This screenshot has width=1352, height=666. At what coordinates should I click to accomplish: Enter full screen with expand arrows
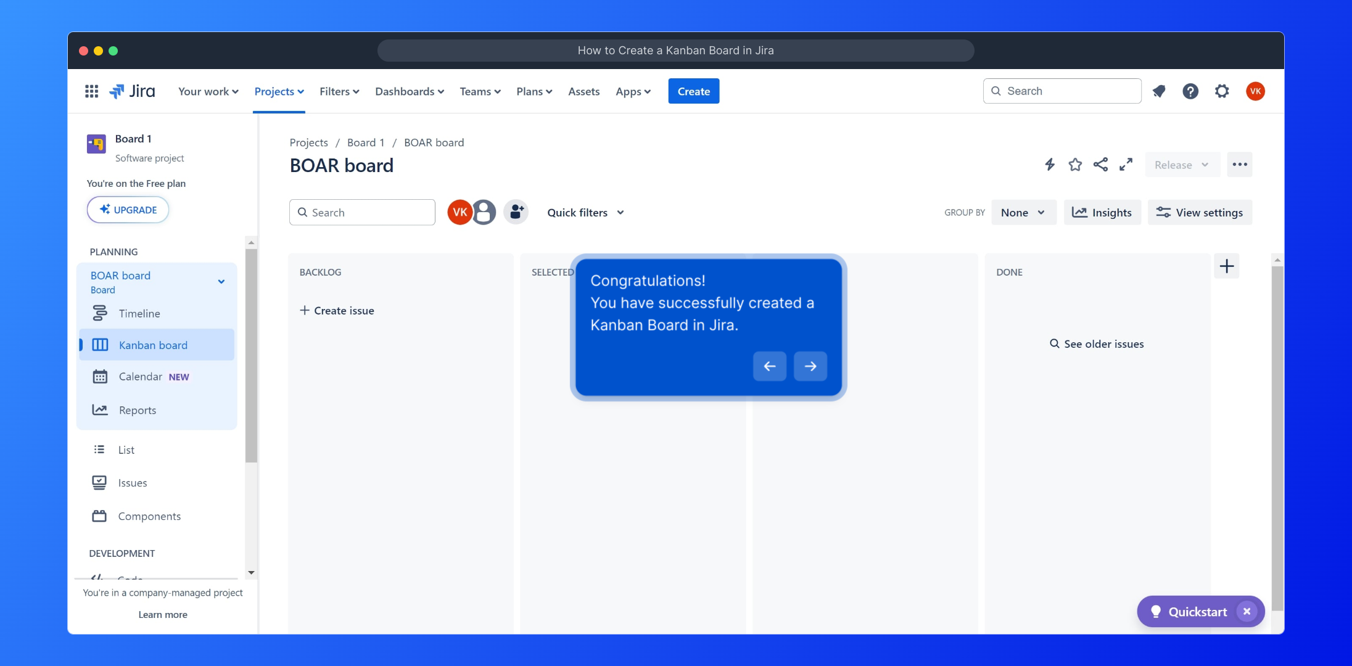click(1126, 165)
